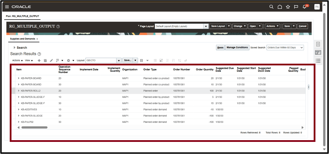Screen dimensions: 329x154
Task: Collapse the right panel splitter arrow
Action: pos(308,87)
